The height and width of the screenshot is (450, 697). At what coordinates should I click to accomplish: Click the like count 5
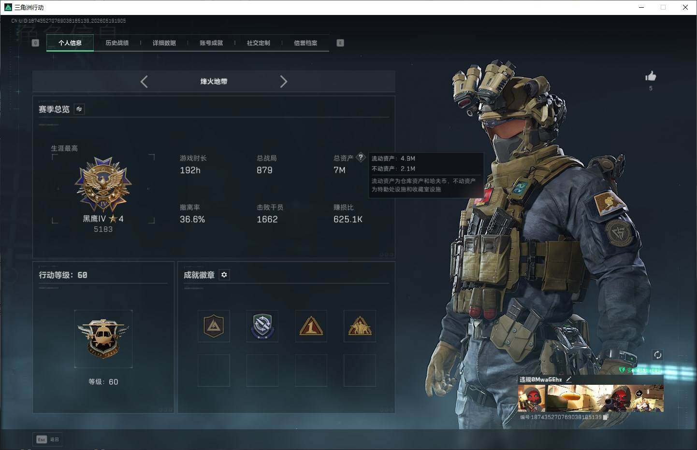pyautogui.click(x=651, y=88)
